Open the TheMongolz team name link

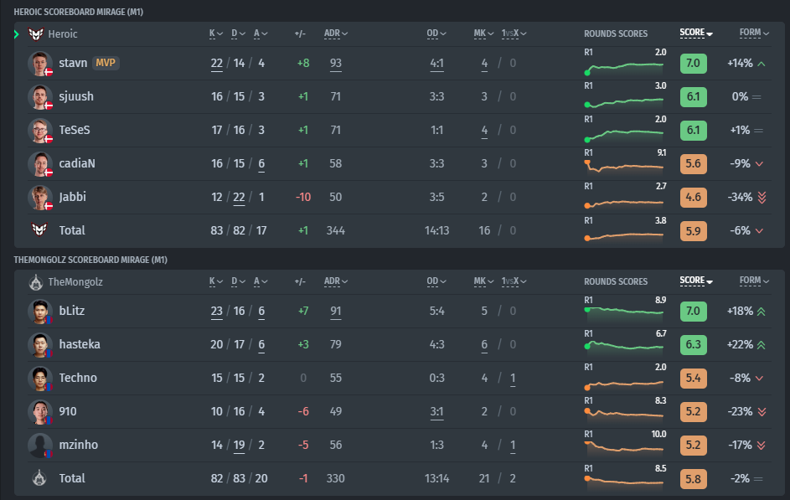coord(75,282)
